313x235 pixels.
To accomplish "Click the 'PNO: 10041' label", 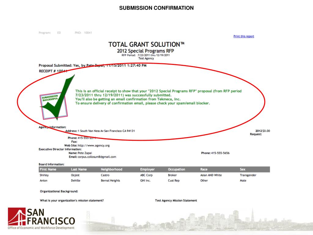I will (83, 33).
